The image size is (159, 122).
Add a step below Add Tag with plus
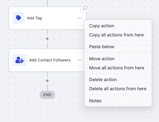coord(47,39)
